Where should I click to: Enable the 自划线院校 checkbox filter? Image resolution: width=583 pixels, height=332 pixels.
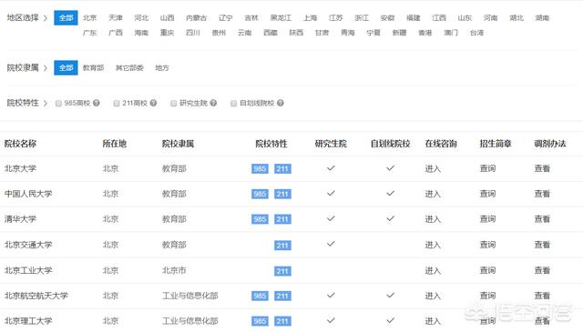(x=233, y=104)
